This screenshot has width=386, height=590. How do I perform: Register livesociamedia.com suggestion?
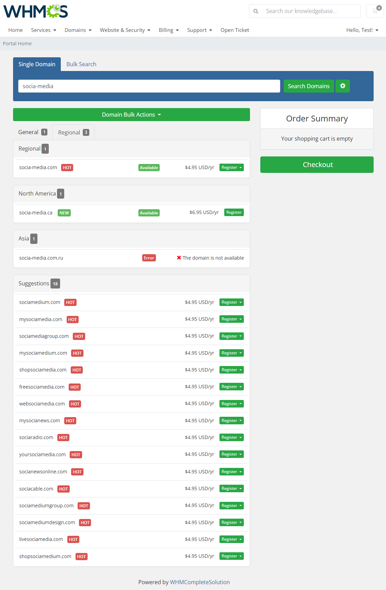tap(231, 539)
